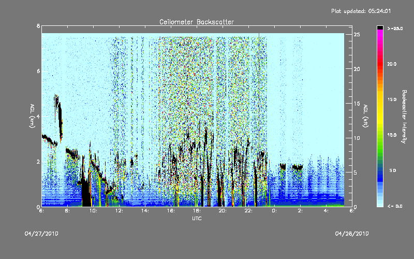The height and width of the screenshot is (259, 414).
Task: Click the thick black column near 9:30 UTC
Action: pos(85,192)
